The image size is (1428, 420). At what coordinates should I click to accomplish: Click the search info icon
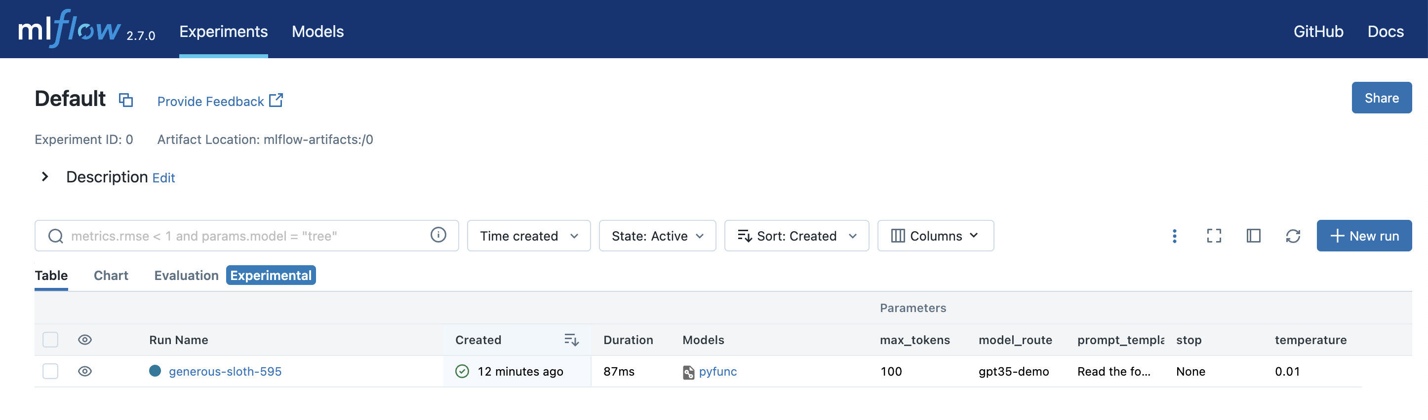[438, 235]
